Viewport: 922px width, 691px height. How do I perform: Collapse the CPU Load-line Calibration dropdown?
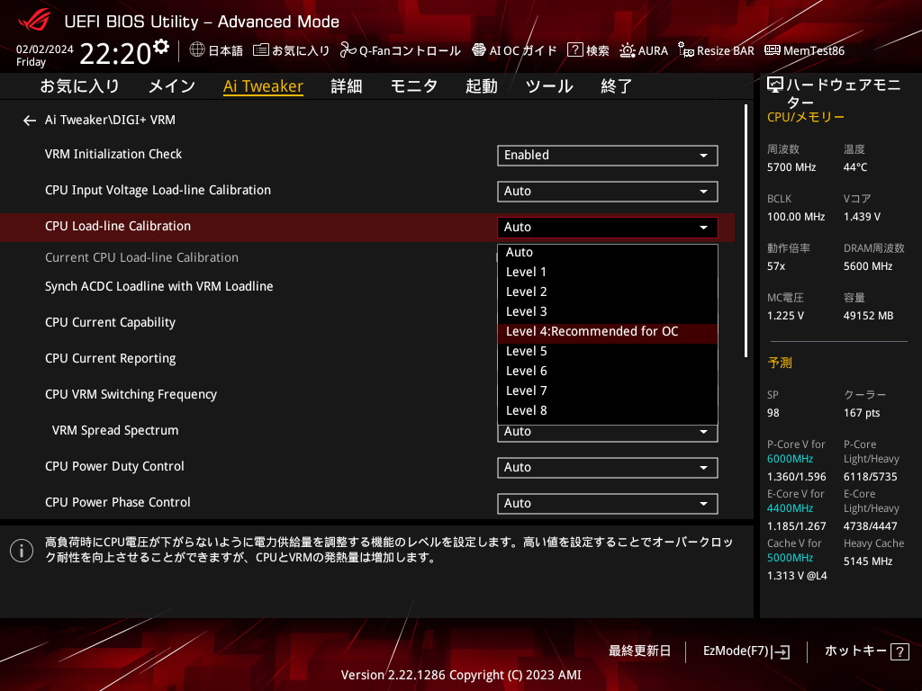608,227
